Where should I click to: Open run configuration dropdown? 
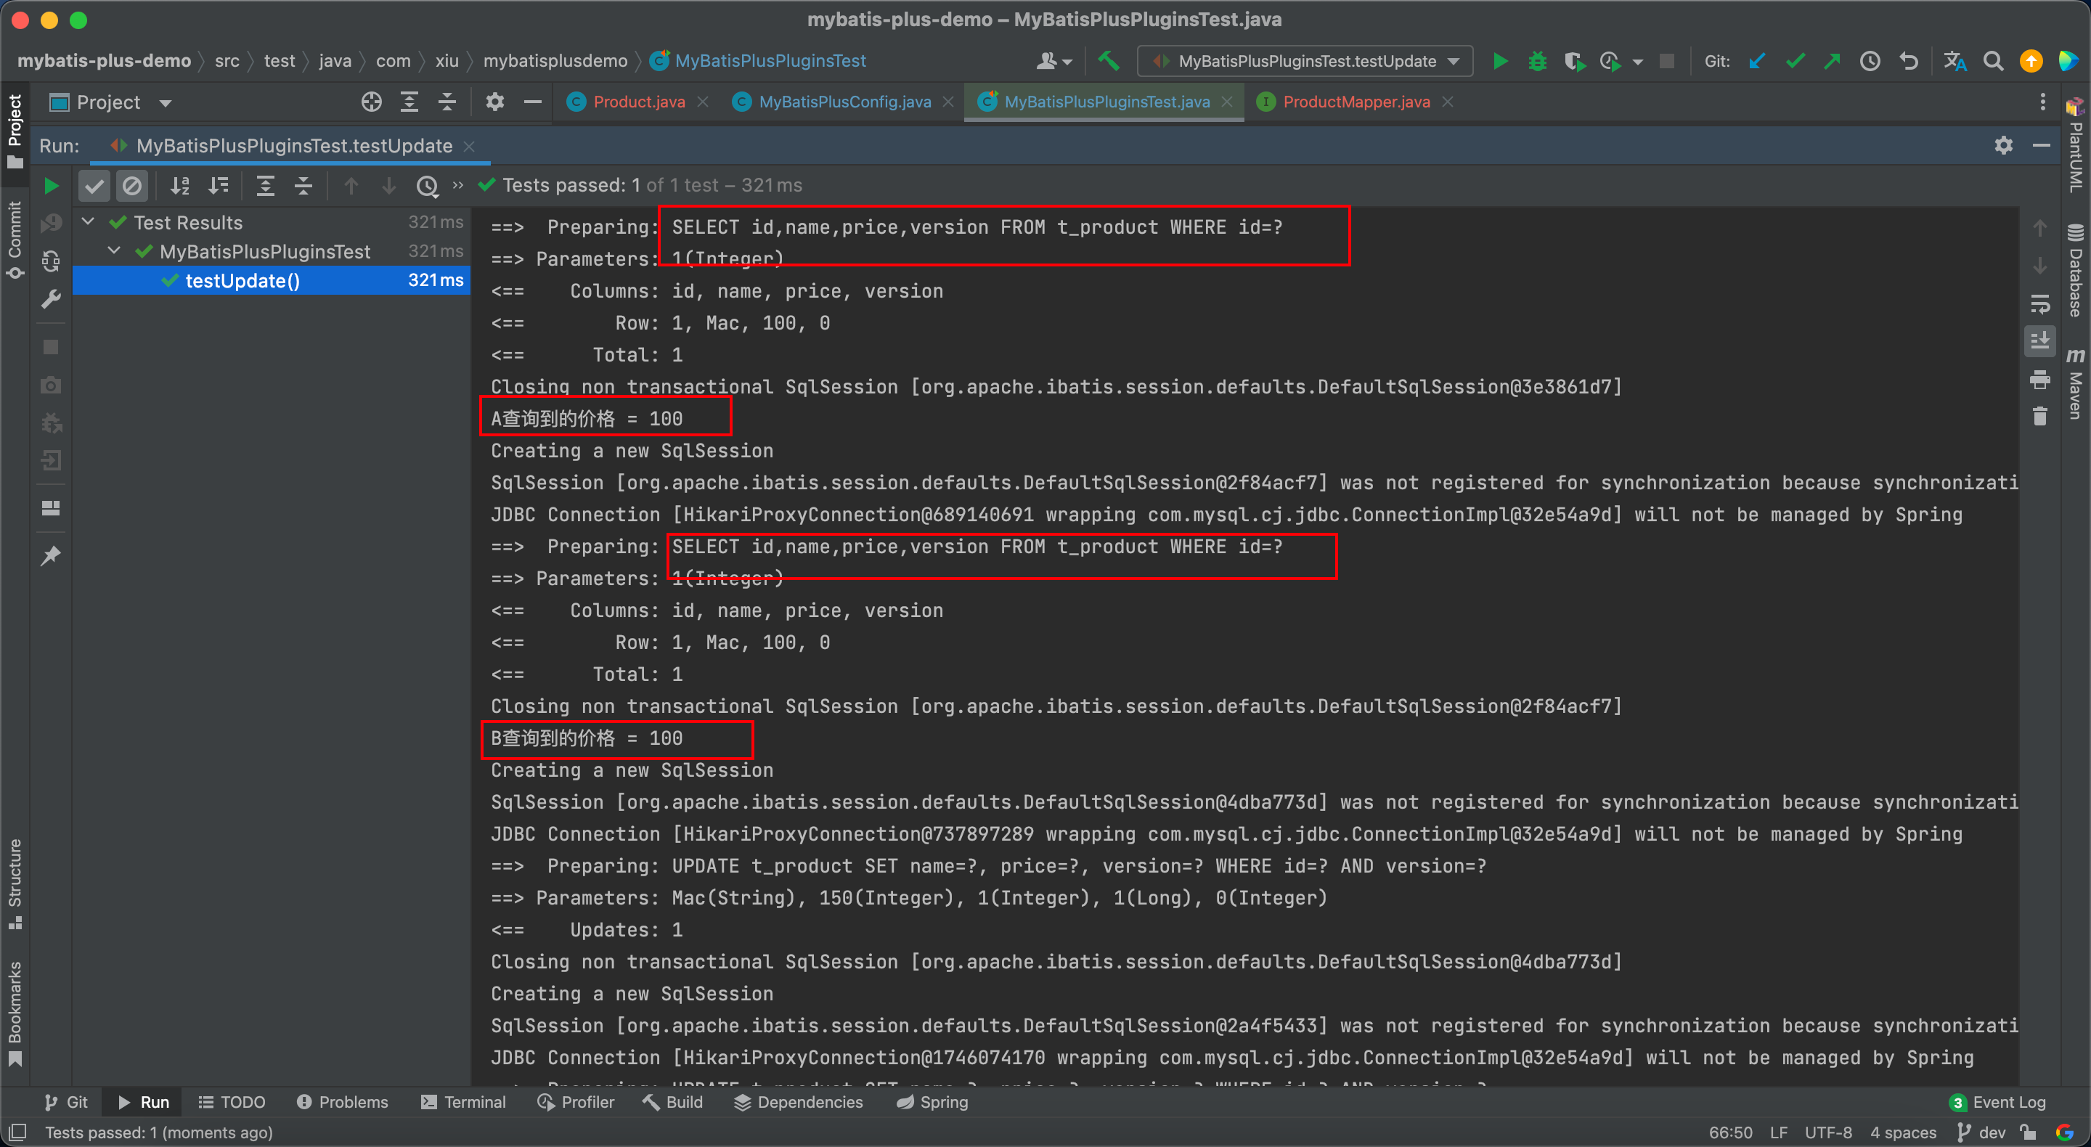1305,61
